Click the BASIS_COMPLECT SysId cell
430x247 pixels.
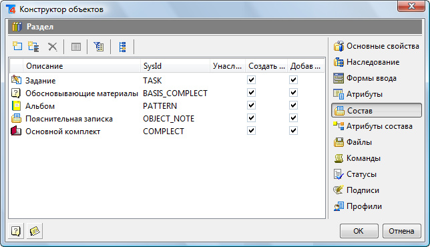coord(175,93)
